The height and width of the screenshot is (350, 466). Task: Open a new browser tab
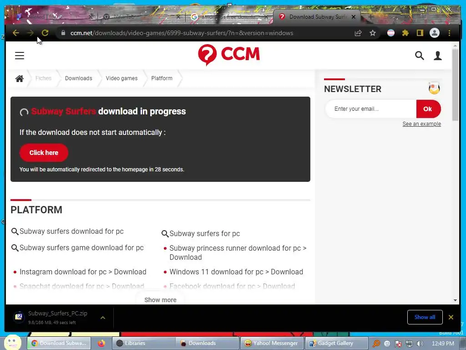[x=370, y=17]
